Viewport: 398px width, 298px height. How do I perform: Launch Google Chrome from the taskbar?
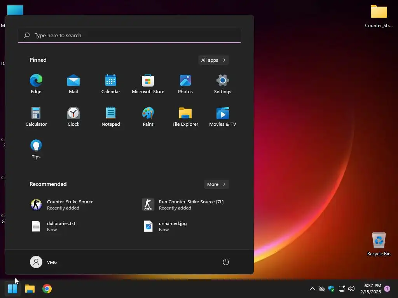(47, 289)
